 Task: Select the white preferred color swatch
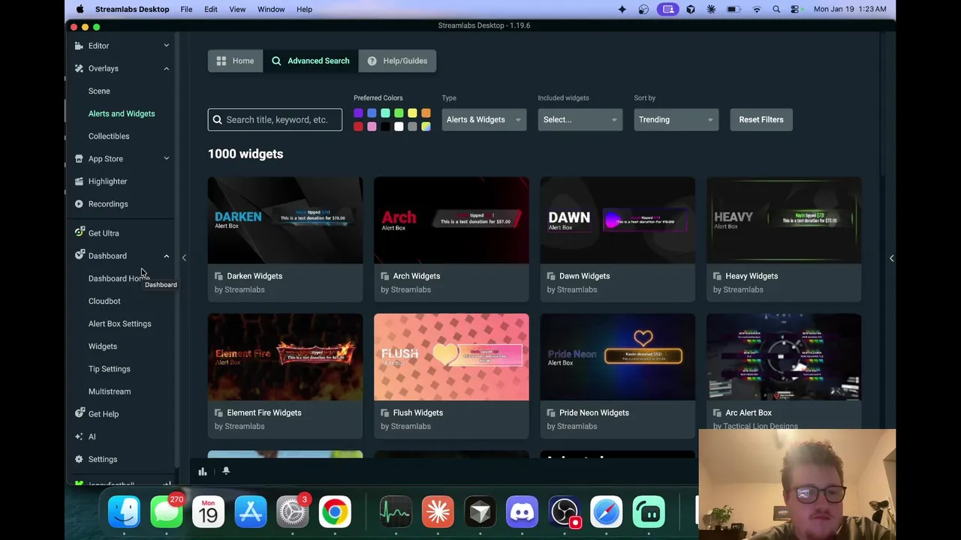click(x=399, y=127)
